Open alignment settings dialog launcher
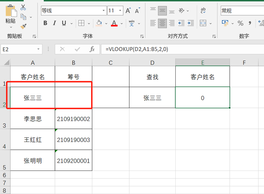Image resolution: width=264 pixels, height=194 pixels. tap(214, 36)
